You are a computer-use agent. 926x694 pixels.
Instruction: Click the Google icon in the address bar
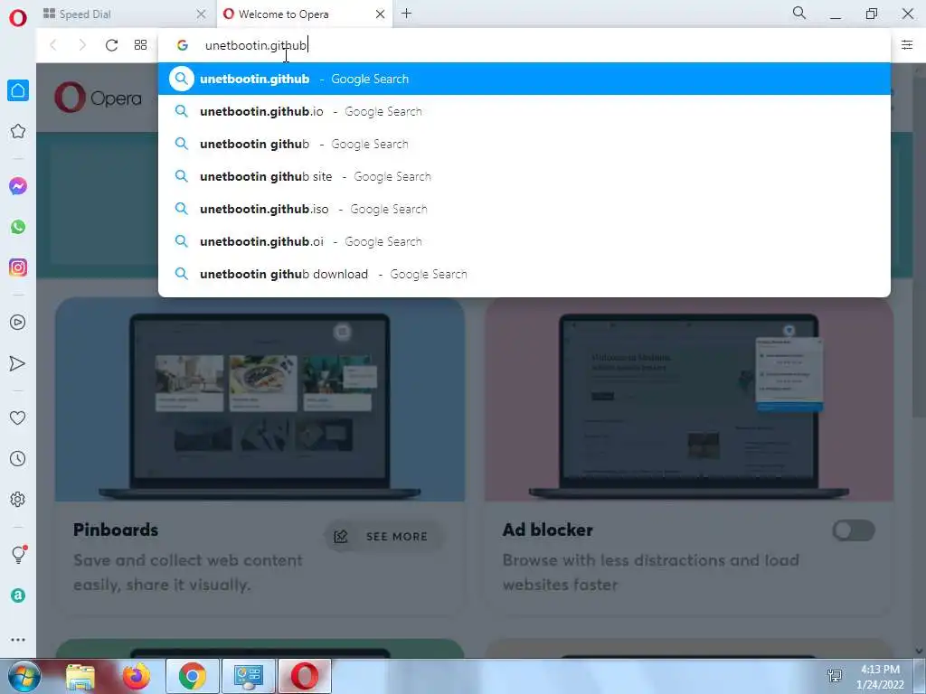tap(183, 45)
